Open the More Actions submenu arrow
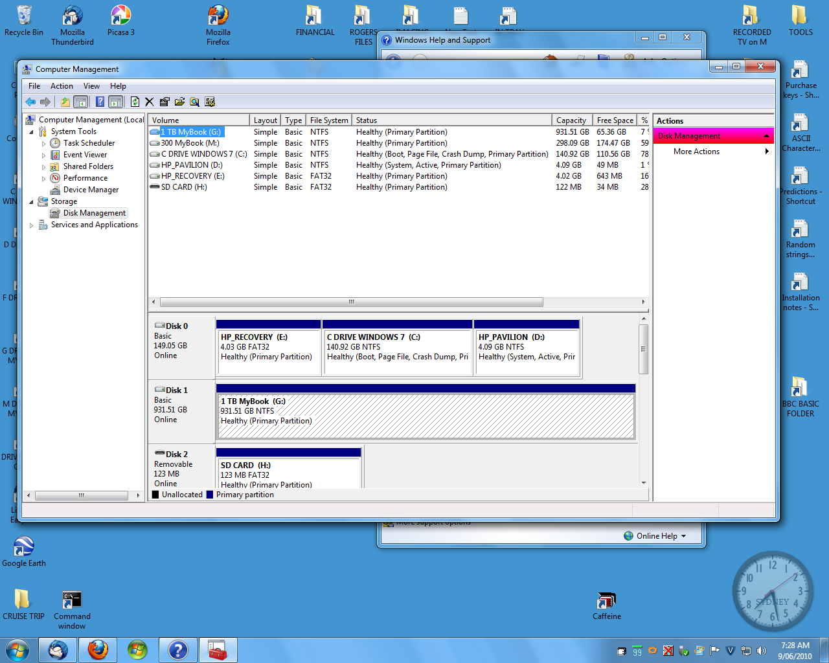829x663 pixels. coord(767,152)
